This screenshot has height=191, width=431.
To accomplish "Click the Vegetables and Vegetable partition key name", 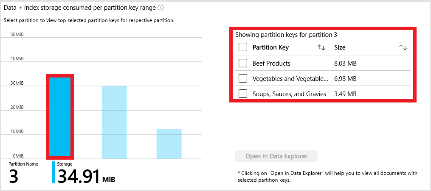I will coord(290,78).
